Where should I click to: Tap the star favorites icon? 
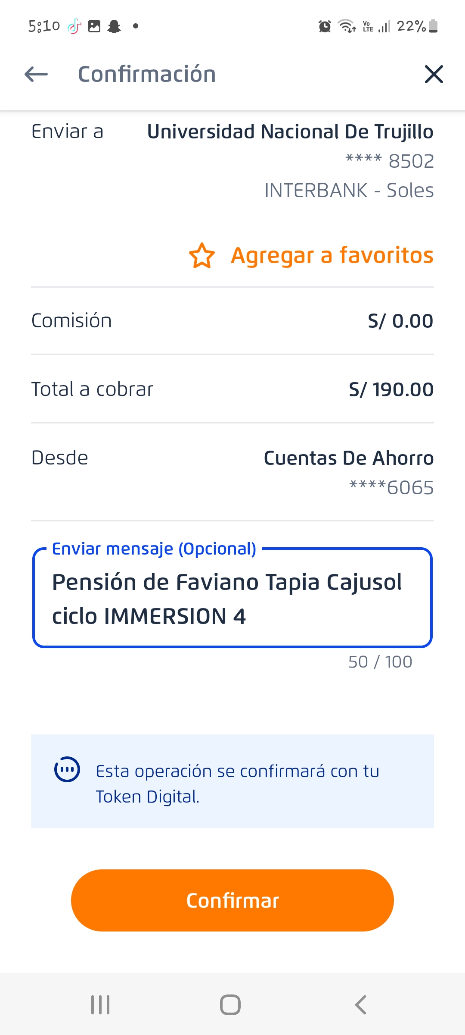pyautogui.click(x=201, y=256)
